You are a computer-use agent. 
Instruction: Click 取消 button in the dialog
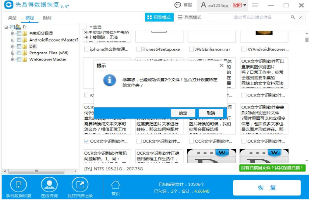[211, 113]
